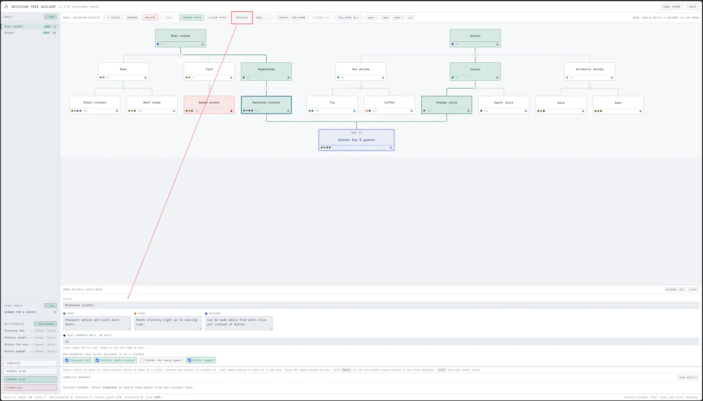Add a child node with + Child
Screen dimensions: 703x401
point(113,18)
